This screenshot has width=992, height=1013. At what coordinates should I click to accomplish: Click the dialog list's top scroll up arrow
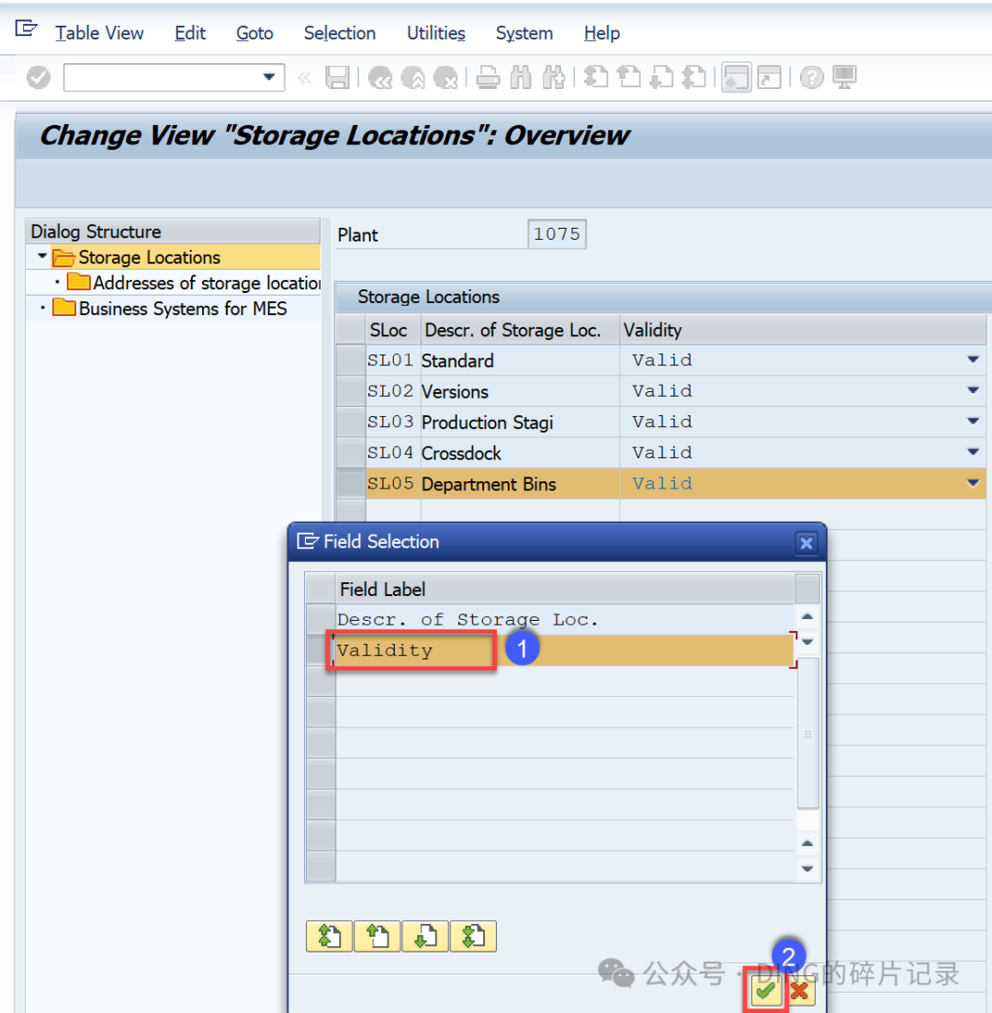coord(807,617)
